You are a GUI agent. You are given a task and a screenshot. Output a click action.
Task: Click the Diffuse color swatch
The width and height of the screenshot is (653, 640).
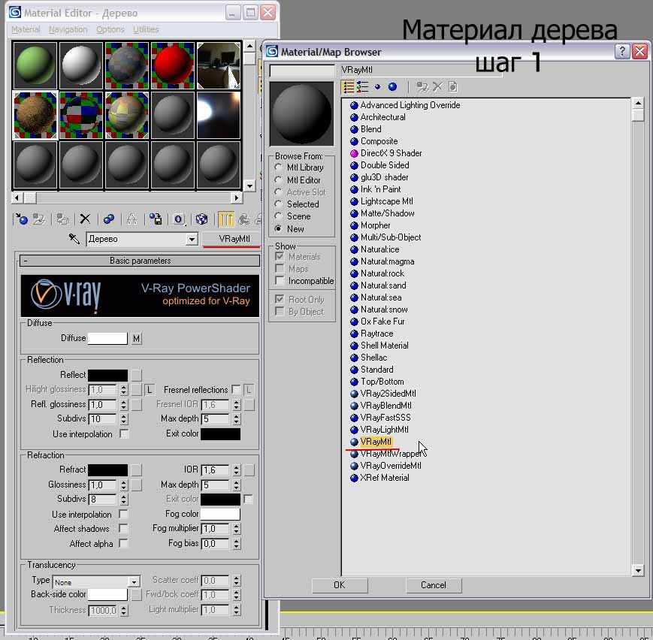point(107,339)
